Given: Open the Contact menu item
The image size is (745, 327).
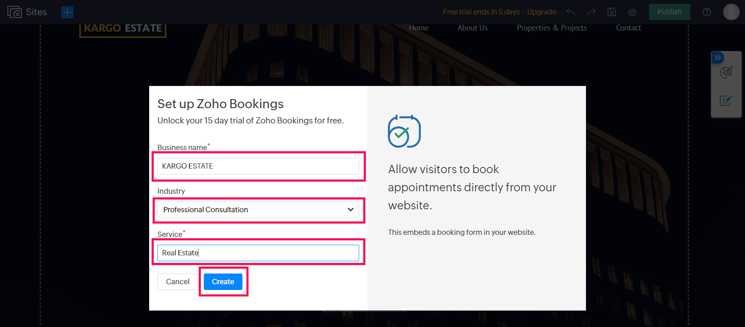Looking at the screenshot, I should coord(628,28).
